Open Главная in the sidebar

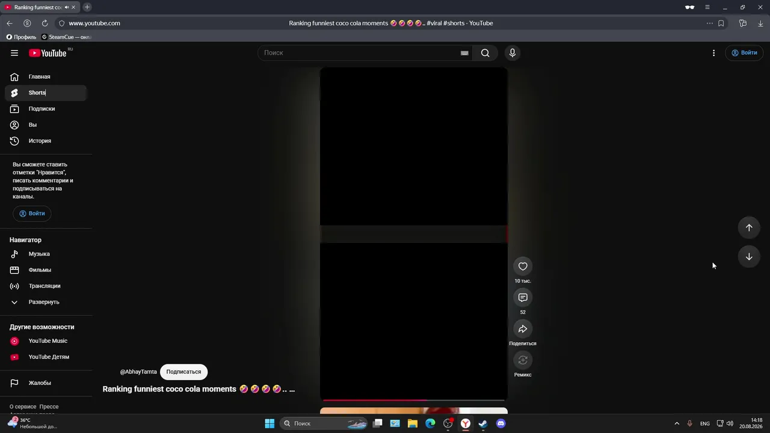46,76
